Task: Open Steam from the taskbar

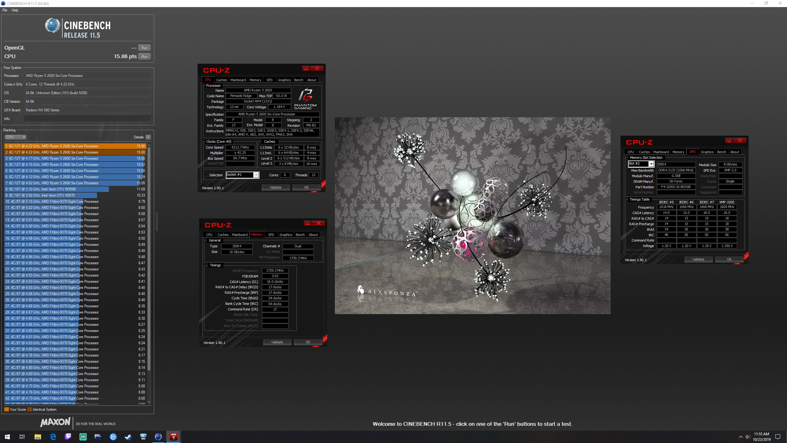Action: (x=128, y=437)
